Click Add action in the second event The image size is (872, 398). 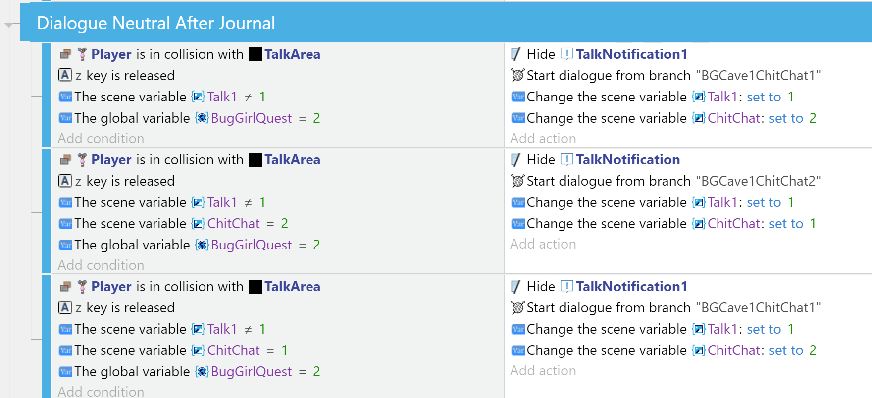(x=543, y=244)
